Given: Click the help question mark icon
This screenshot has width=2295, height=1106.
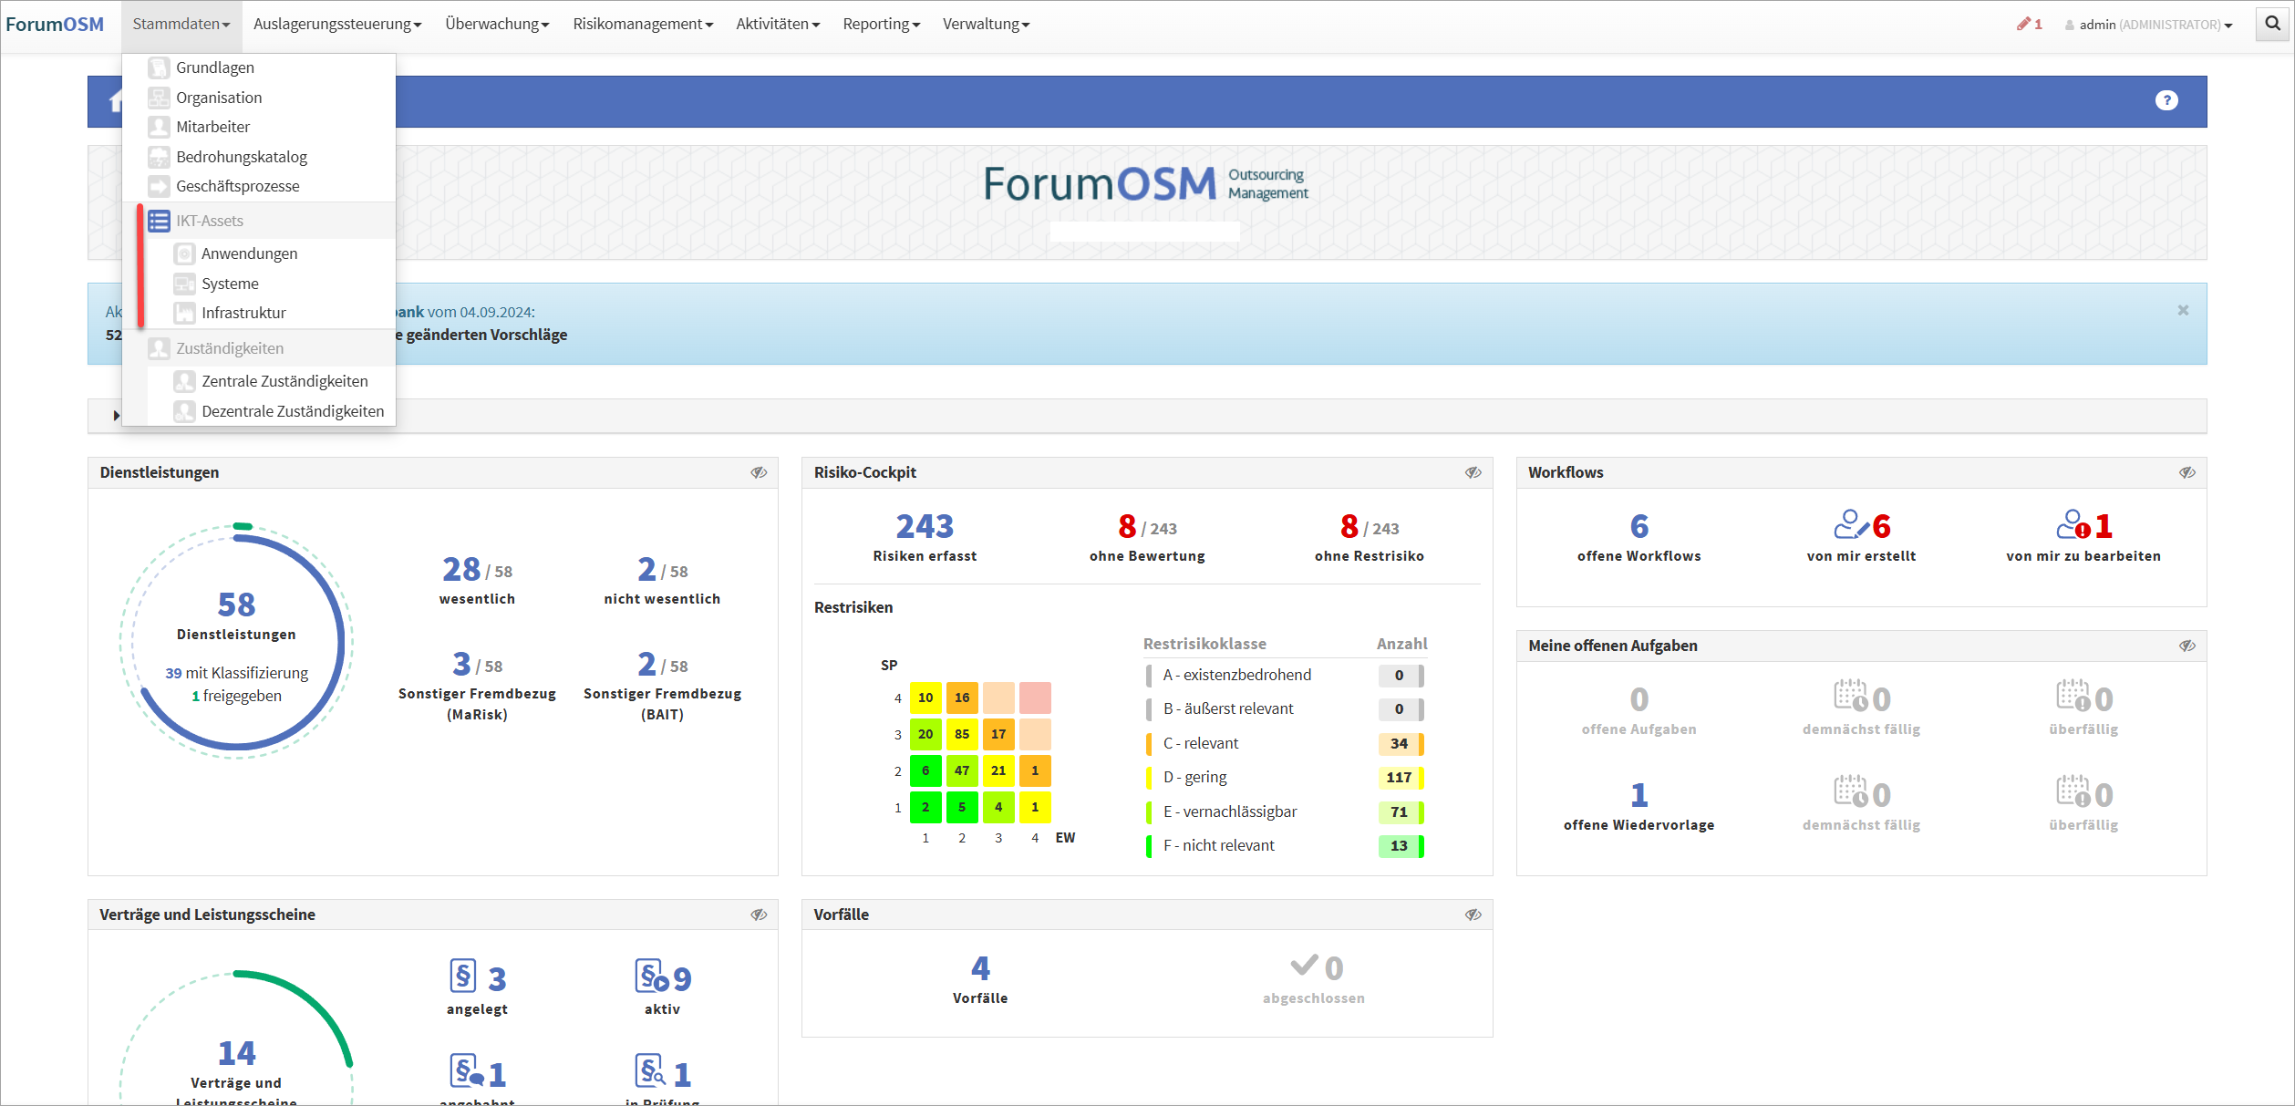Looking at the screenshot, I should [2166, 100].
